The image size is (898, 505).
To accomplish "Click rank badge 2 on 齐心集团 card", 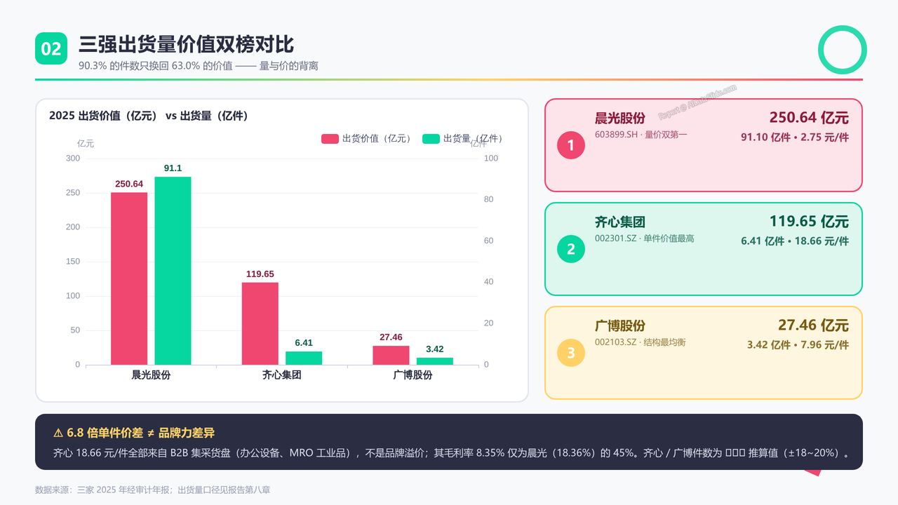I will pyautogui.click(x=571, y=249).
